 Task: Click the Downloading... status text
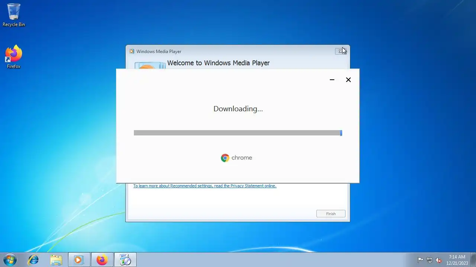238,109
